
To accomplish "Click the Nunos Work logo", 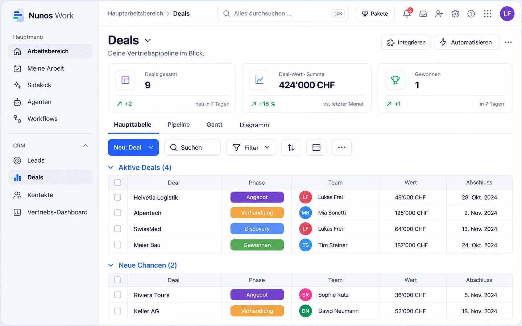I will click(43, 16).
